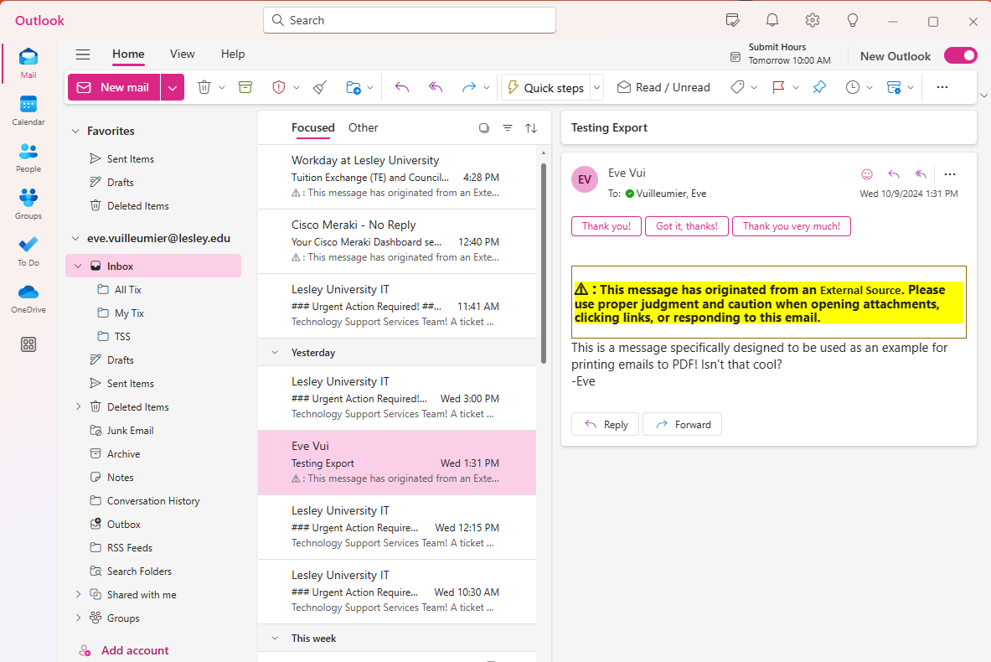Viewport: 991px width, 662px height.
Task: Open the Junk Email folder
Action: tap(130, 431)
